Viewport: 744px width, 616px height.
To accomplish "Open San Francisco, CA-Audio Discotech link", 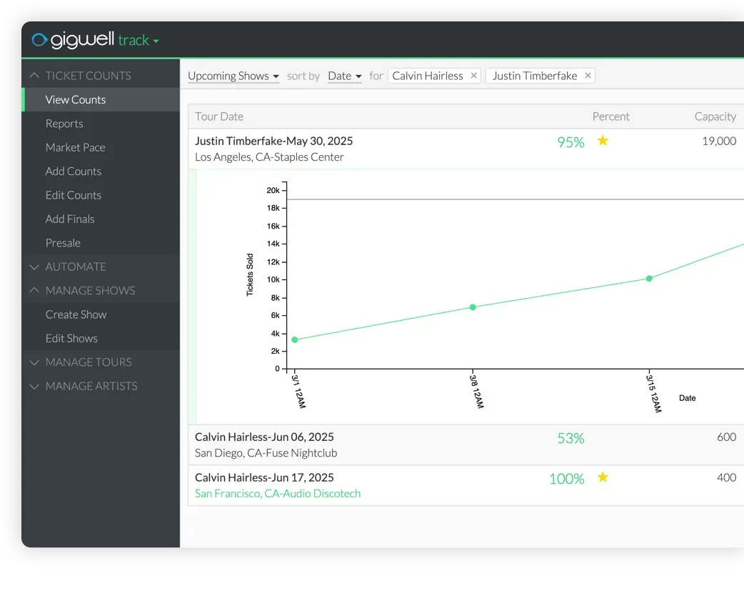I will 278,494.
